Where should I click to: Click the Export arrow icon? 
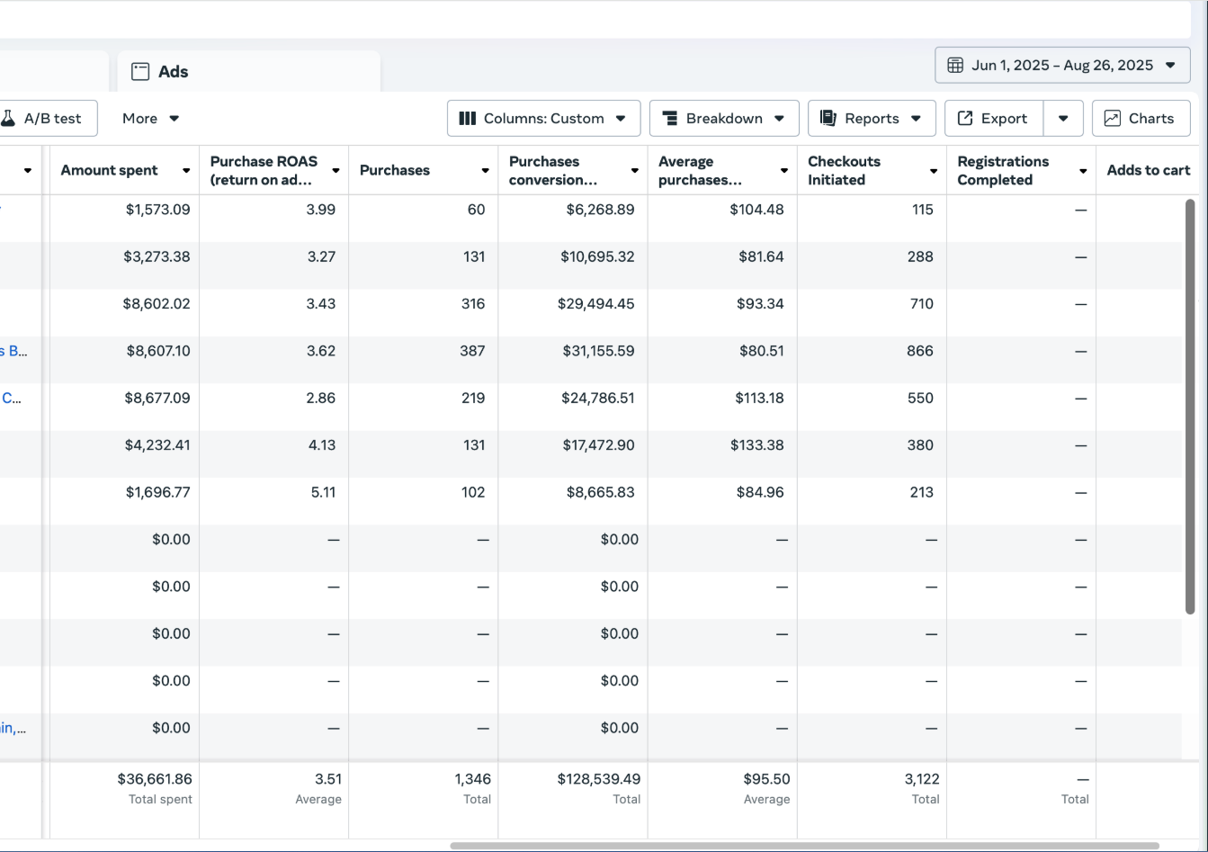tap(965, 118)
